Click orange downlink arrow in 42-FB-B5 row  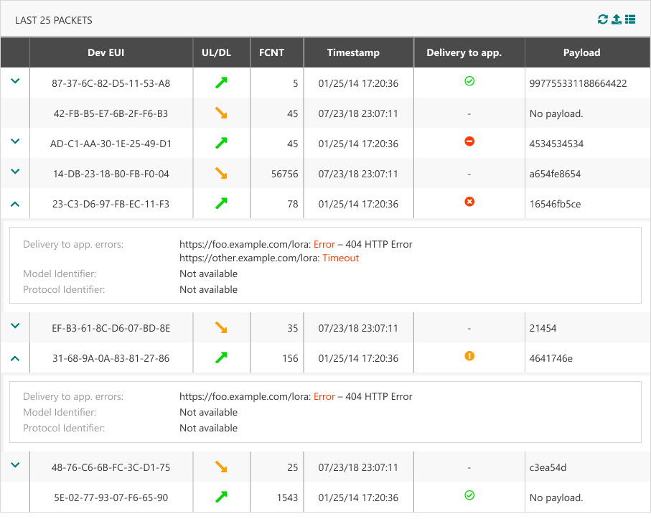tap(222, 113)
